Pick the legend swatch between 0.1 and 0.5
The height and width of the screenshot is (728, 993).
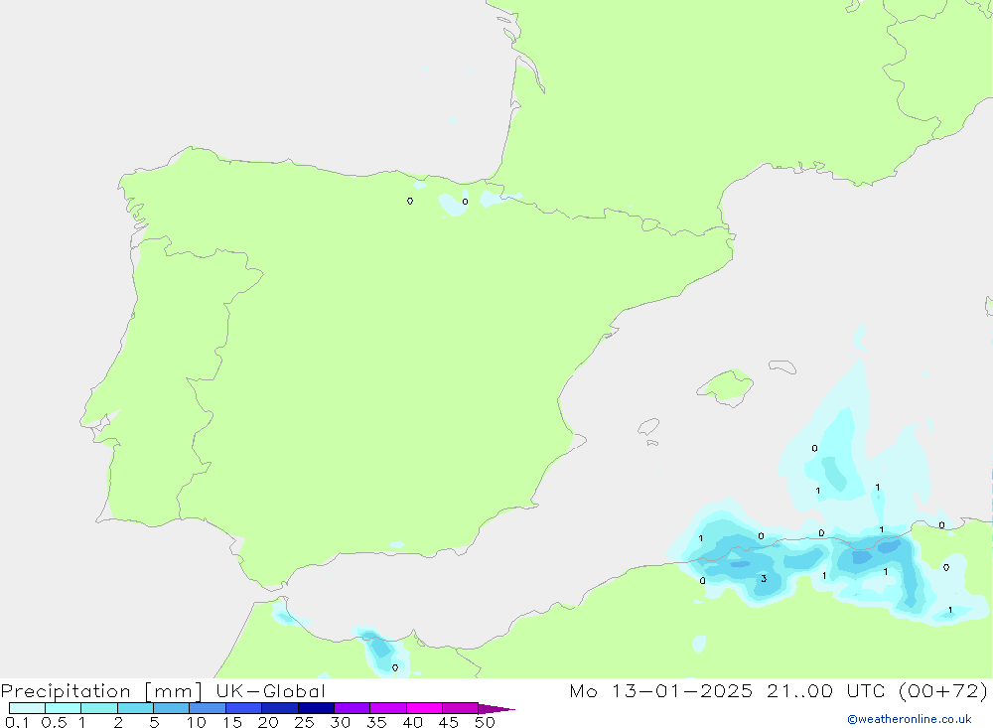(x=27, y=708)
